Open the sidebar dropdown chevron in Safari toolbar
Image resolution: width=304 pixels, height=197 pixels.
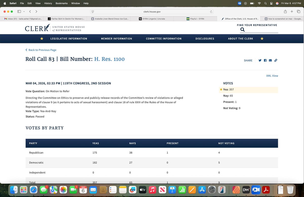click(x=24, y=11)
